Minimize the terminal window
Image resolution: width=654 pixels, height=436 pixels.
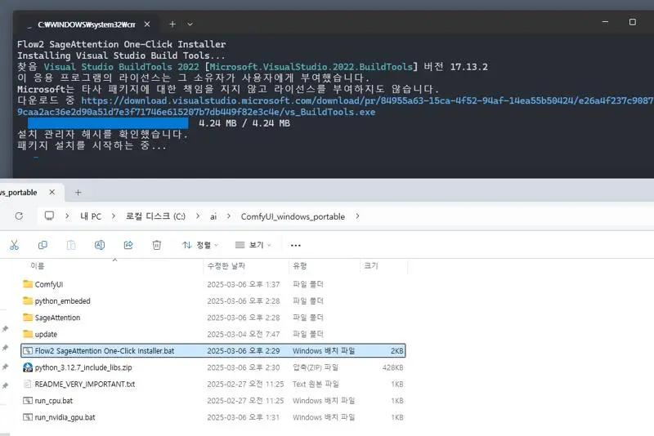pyautogui.click(x=605, y=22)
